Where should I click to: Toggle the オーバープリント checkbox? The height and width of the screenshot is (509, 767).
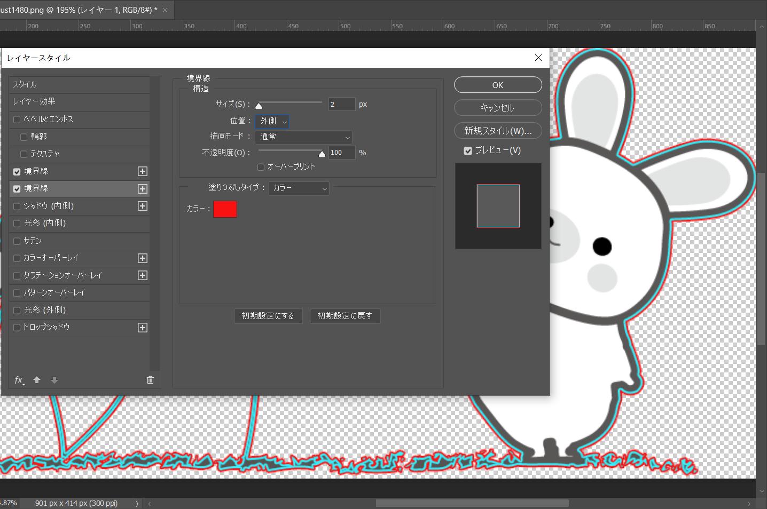pyautogui.click(x=261, y=167)
